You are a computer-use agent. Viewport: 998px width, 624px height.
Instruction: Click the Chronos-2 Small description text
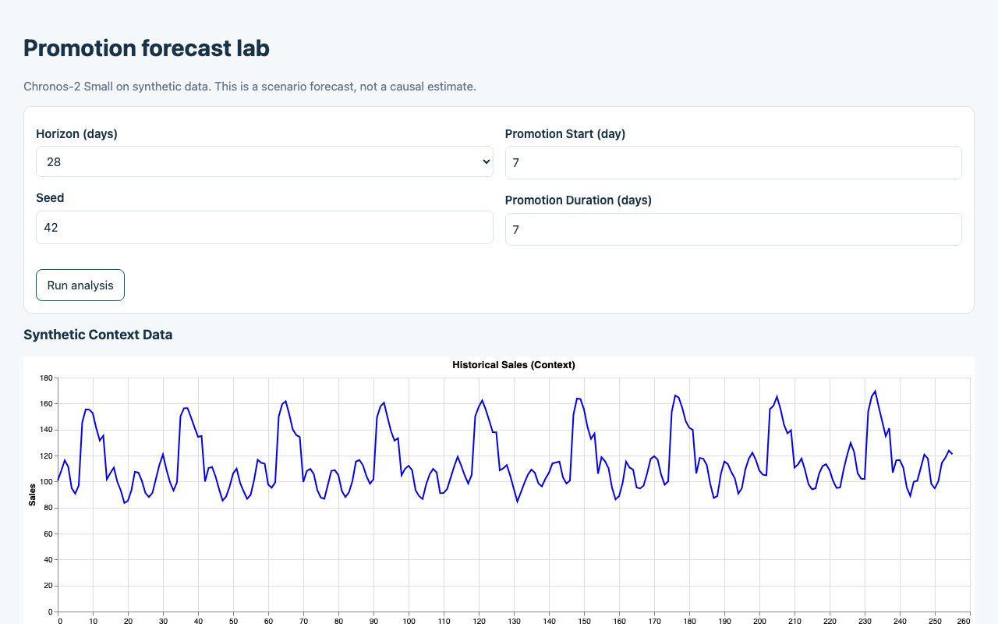249,87
